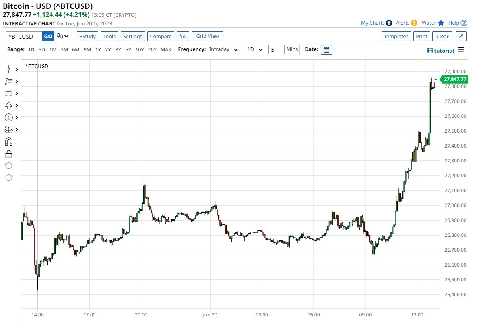Viewport: 477px width, 322px height.
Task: Select the MAX range
Action: (166, 49)
